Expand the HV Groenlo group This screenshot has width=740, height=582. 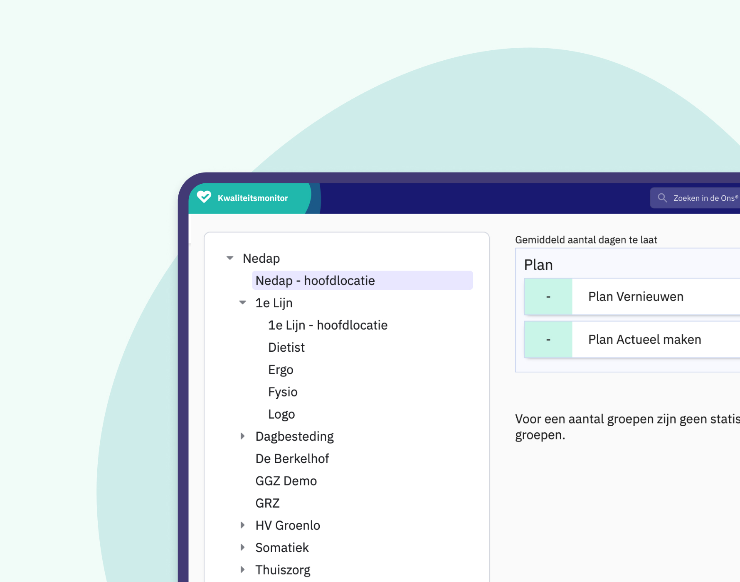pyautogui.click(x=243, y=525)
